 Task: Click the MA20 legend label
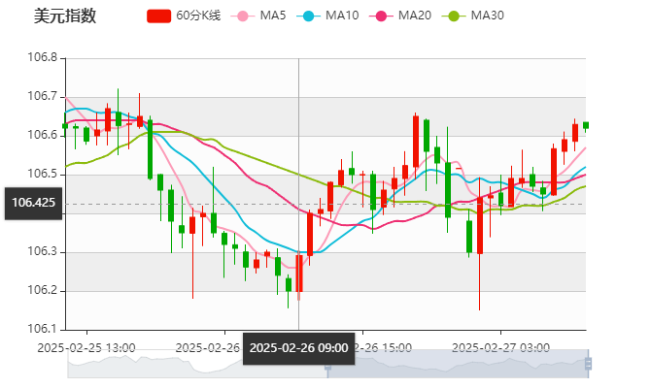(414, 16)
